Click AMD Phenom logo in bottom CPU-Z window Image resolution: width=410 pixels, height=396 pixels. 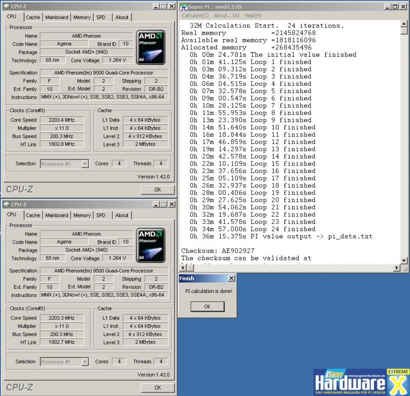[x=151, y=246]
